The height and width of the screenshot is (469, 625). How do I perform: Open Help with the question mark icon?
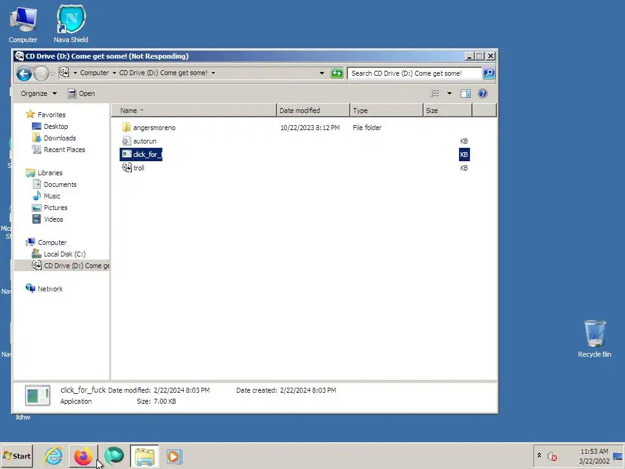(483, 93)
